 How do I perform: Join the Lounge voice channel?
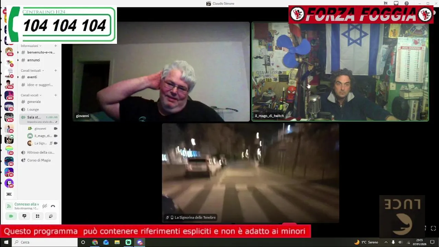click(x=39, y=109)
